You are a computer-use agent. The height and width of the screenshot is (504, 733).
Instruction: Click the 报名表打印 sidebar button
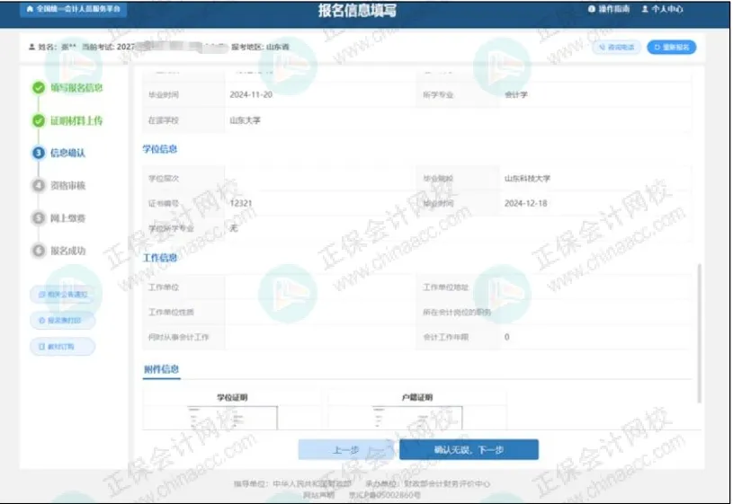point(63,321)
